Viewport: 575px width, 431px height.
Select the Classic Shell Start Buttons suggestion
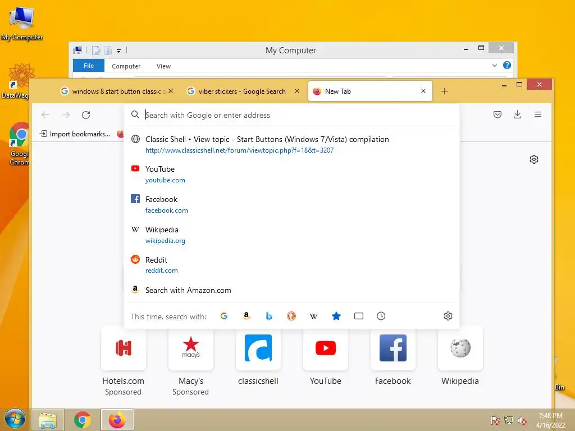pos(291,144)
